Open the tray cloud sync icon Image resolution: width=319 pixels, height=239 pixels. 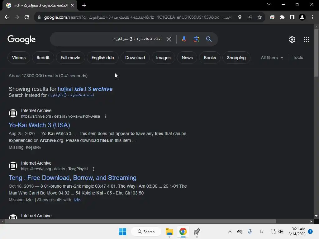[240, 232]
